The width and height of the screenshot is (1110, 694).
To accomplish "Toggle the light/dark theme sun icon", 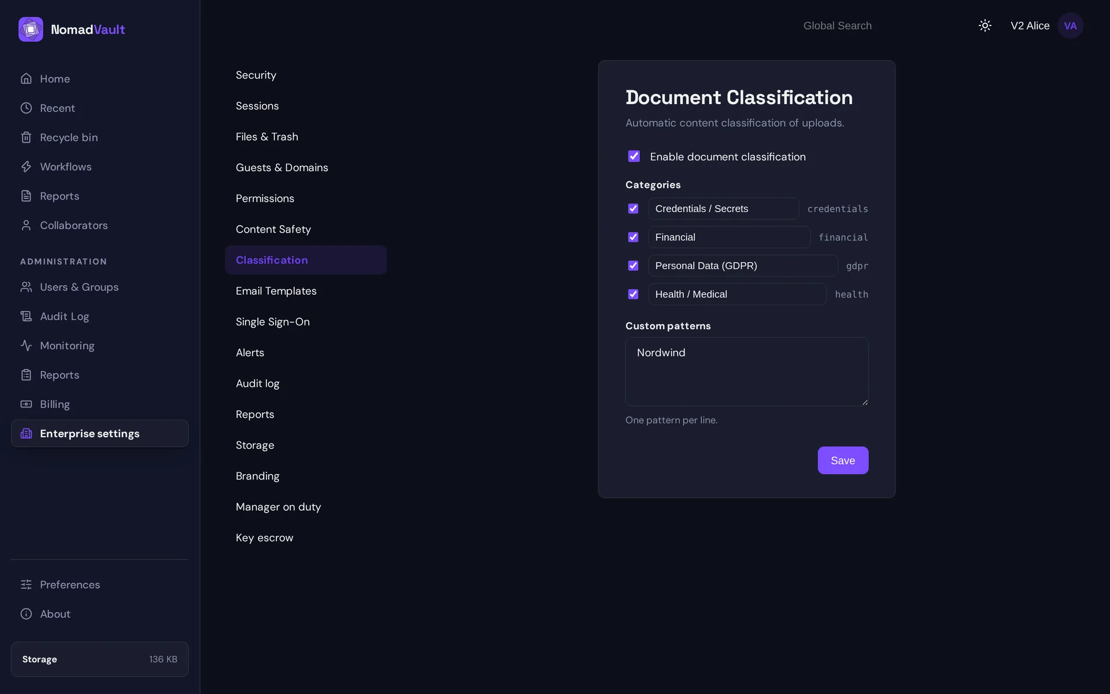I will [985, 25].
